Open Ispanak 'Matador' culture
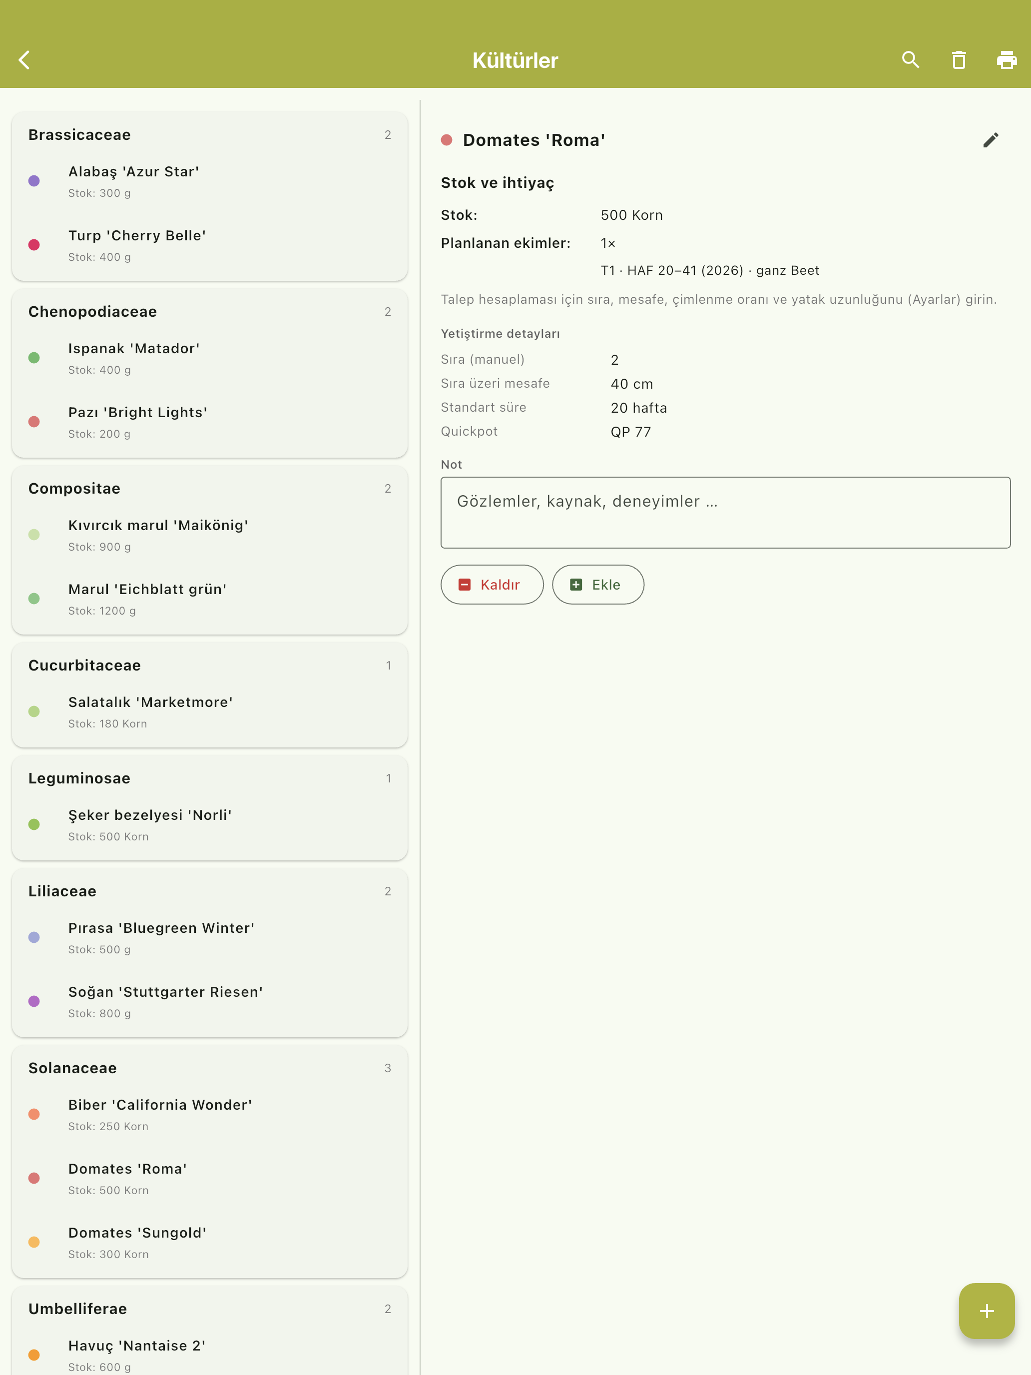 tap(209, 358)
